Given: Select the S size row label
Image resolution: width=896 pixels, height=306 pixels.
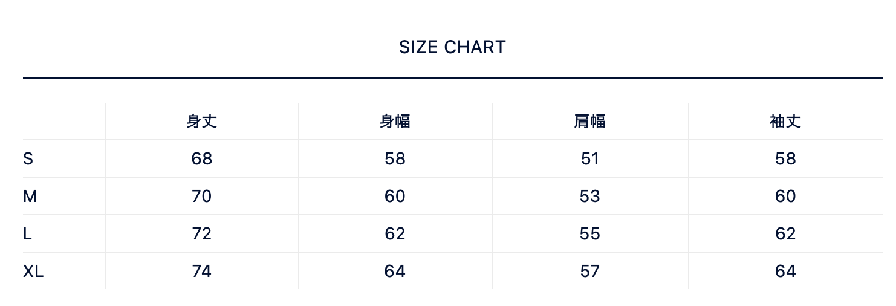Looking at the screenshot, I should pyautogui.click(x=28, y=159).
